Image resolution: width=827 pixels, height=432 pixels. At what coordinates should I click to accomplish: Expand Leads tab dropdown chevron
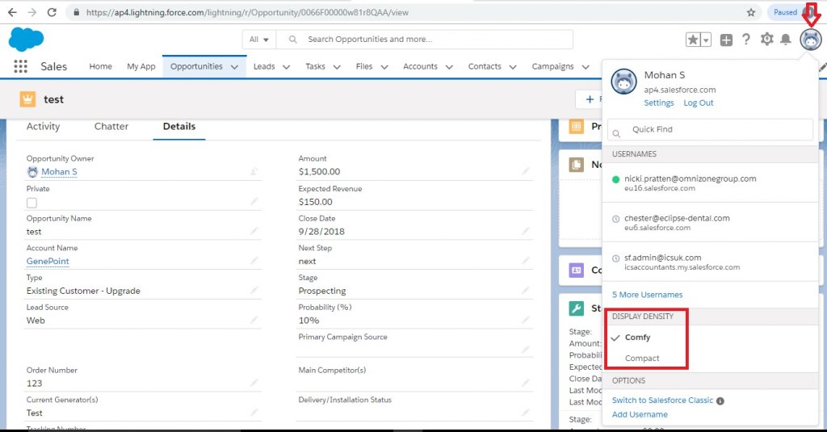(x=287, y=67)
